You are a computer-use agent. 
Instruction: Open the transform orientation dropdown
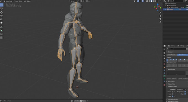click(72, 1)
